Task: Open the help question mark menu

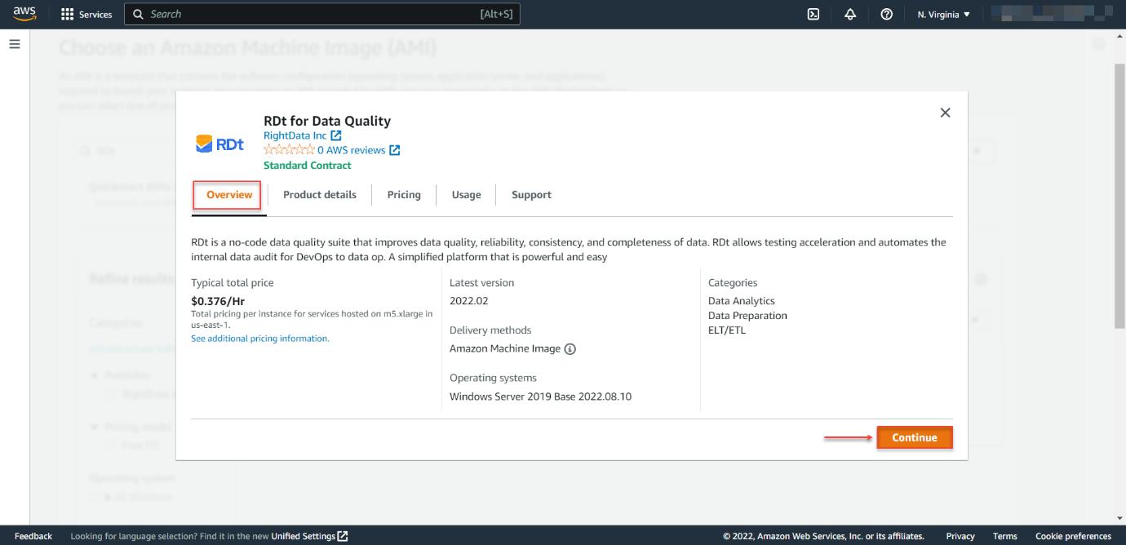Action: (886, 14)
